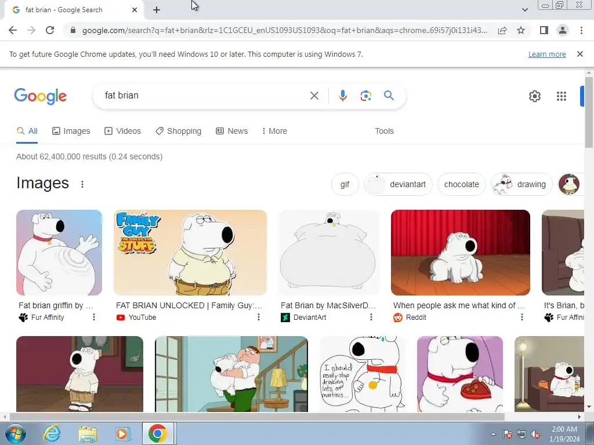Open the Google apps grid
Screen dimensions: 594x445
point(561,96)
